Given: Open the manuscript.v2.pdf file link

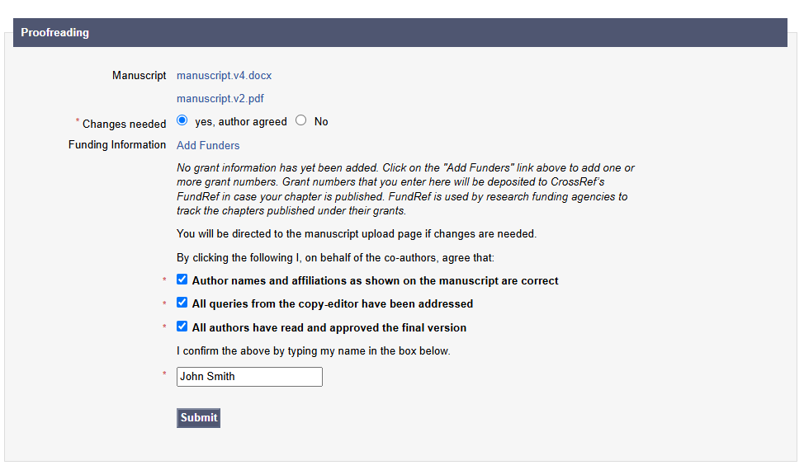Looking at the screenshot, I should coord(220,98).
